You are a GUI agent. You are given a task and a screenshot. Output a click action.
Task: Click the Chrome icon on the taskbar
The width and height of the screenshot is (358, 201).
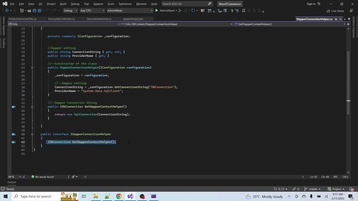pos(119,196)
